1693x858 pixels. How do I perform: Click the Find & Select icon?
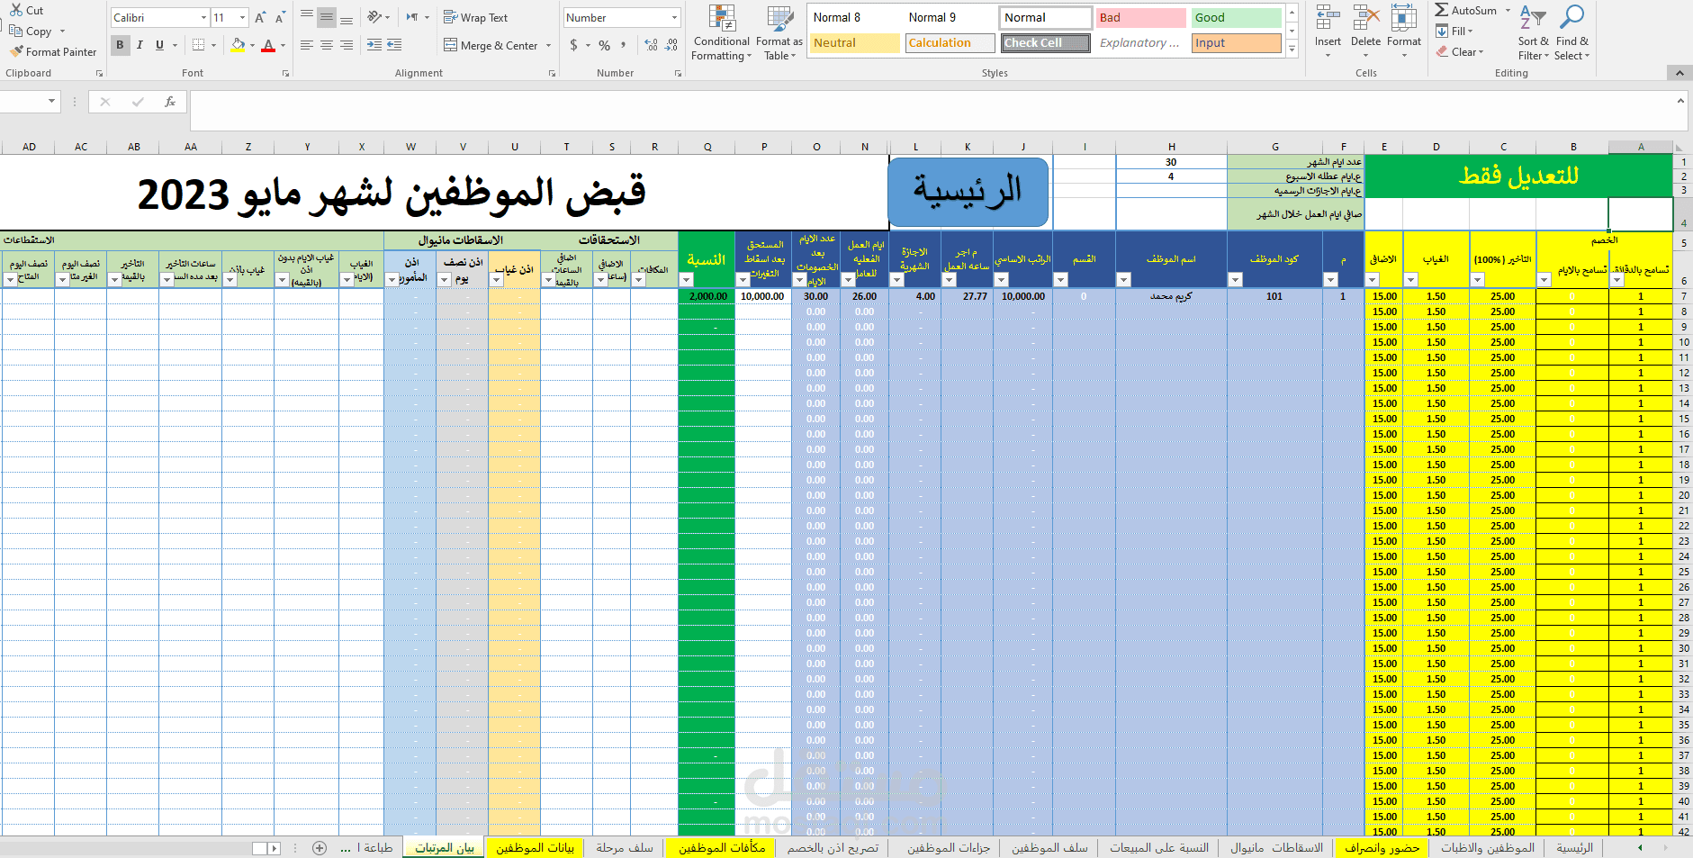(1571, 33)
